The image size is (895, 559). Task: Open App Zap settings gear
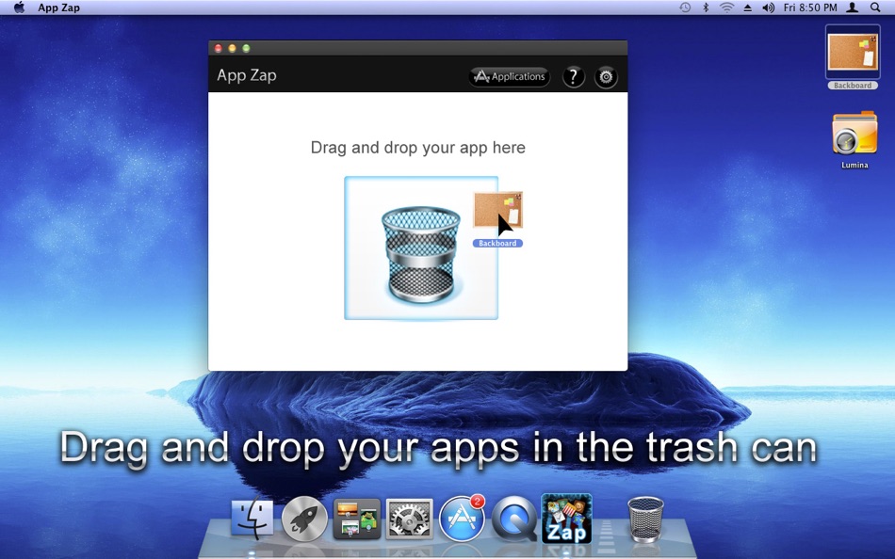point(606,76)
